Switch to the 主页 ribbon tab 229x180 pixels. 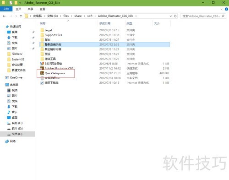click(x=18, y=9)
